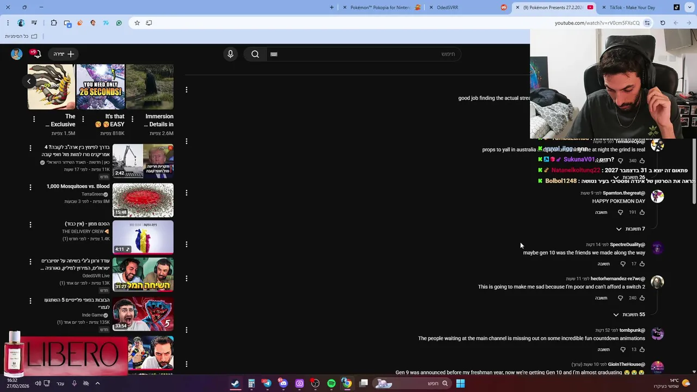Viewport: 697px width, 392px height.
Task: Open Telegram from the taskbar
Action: (267, 383)
